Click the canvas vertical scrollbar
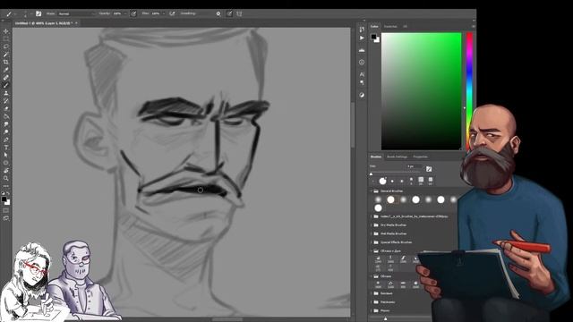 point(353,125)
